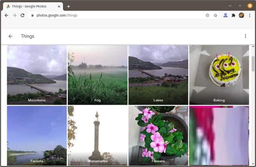Click the browser forward arrow
This screenshot has width=256, height=167.
pos(14,15)
